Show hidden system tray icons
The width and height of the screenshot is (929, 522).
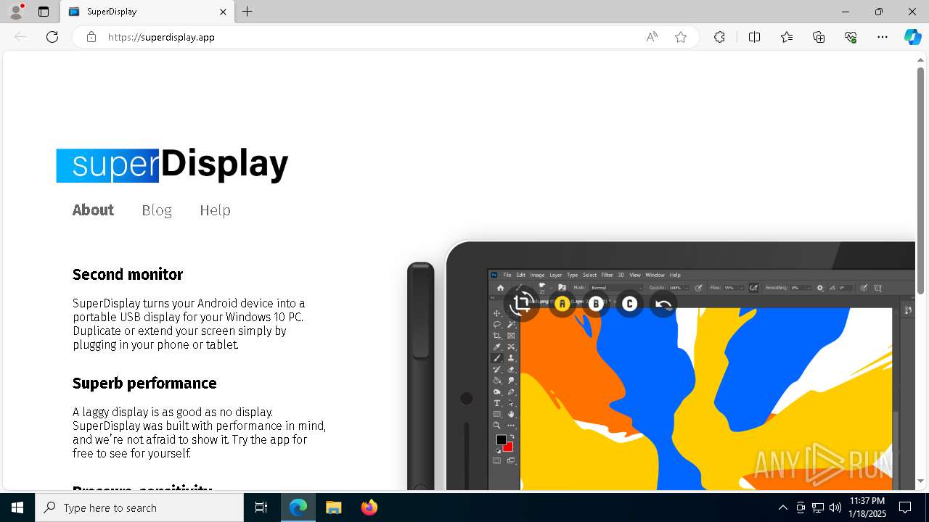(782, 507)
